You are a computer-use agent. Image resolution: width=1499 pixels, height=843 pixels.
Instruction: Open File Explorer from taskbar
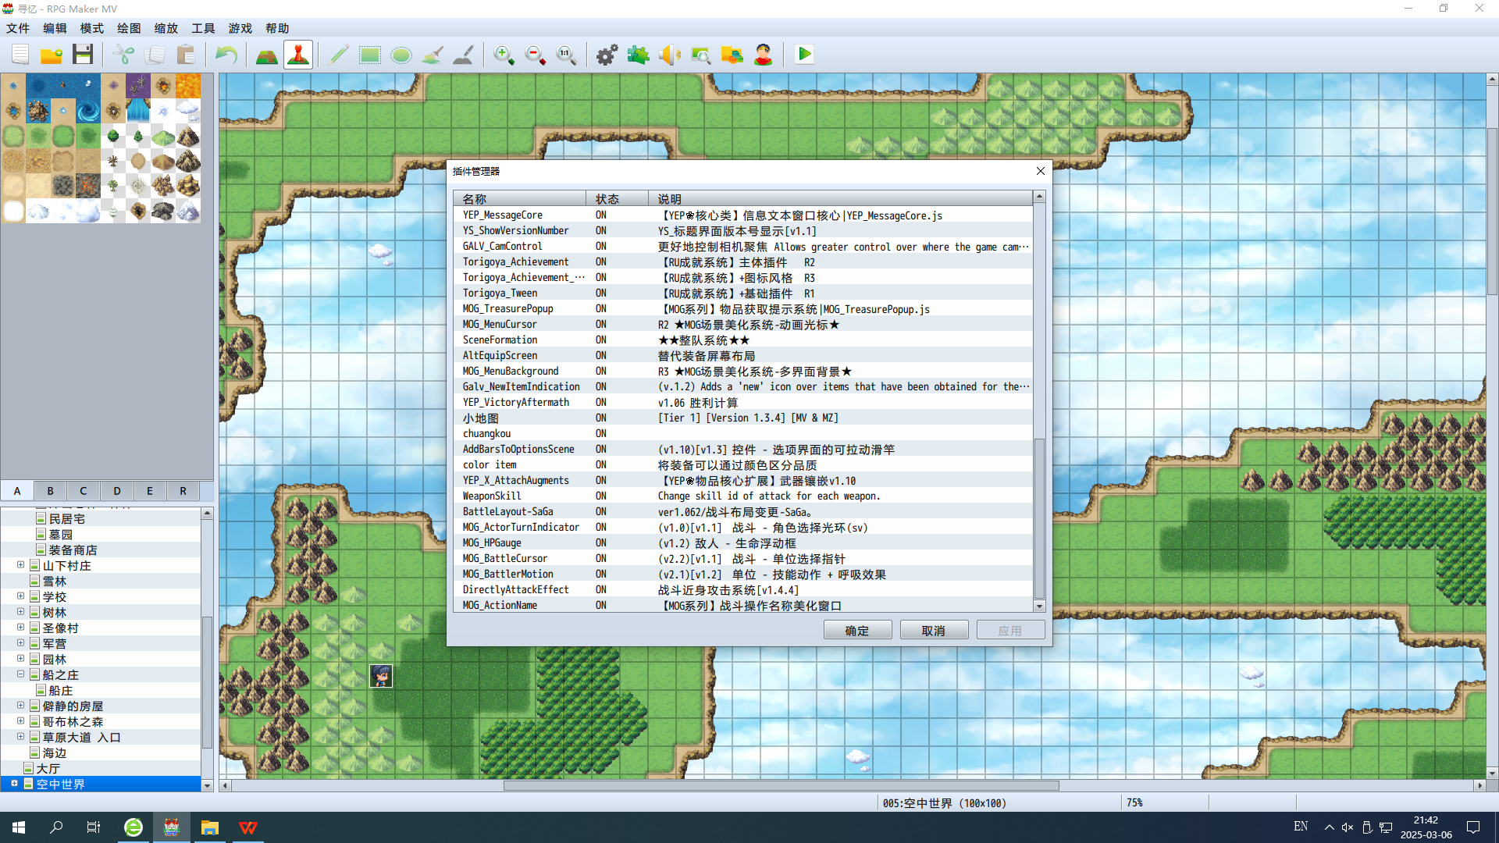210,827
